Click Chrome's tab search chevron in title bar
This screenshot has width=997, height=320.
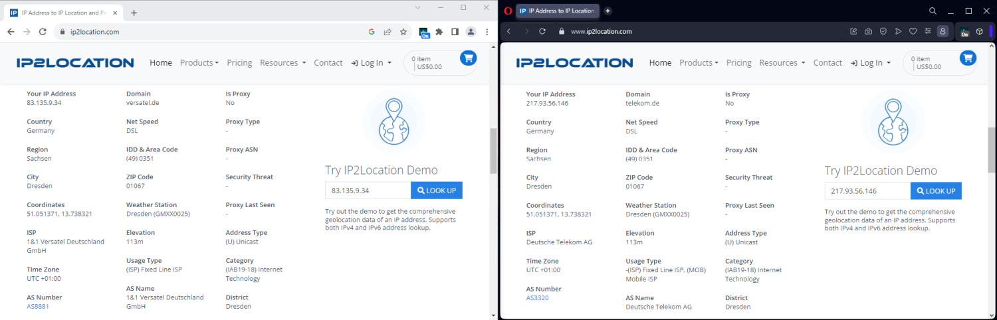[x=417, y=7]
